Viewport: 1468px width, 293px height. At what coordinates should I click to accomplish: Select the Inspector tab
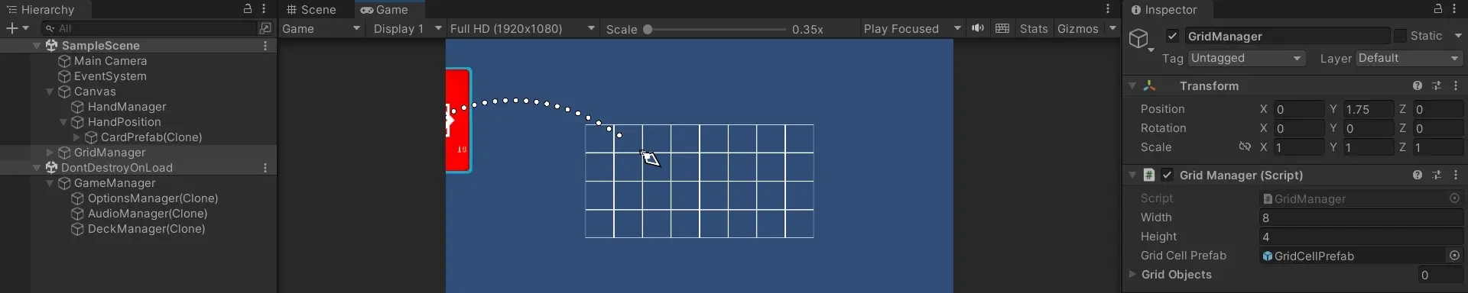(1164, 10)
